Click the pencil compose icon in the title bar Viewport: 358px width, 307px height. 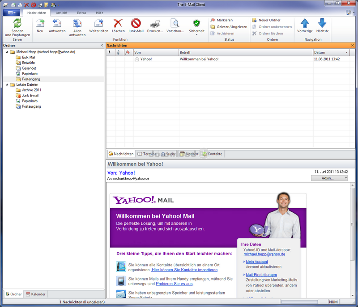click(5, 4)
